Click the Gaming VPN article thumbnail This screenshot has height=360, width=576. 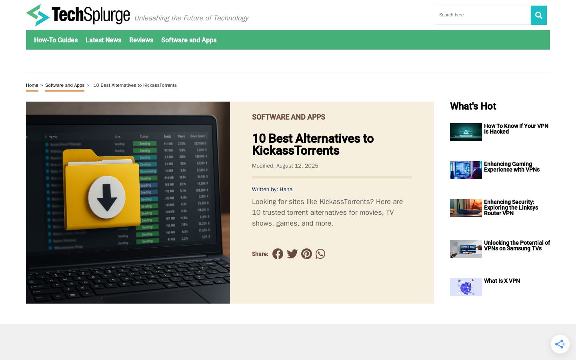[466, 170]
